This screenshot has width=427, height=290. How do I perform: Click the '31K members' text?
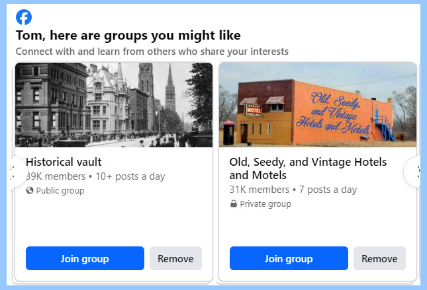pos(260,190)
